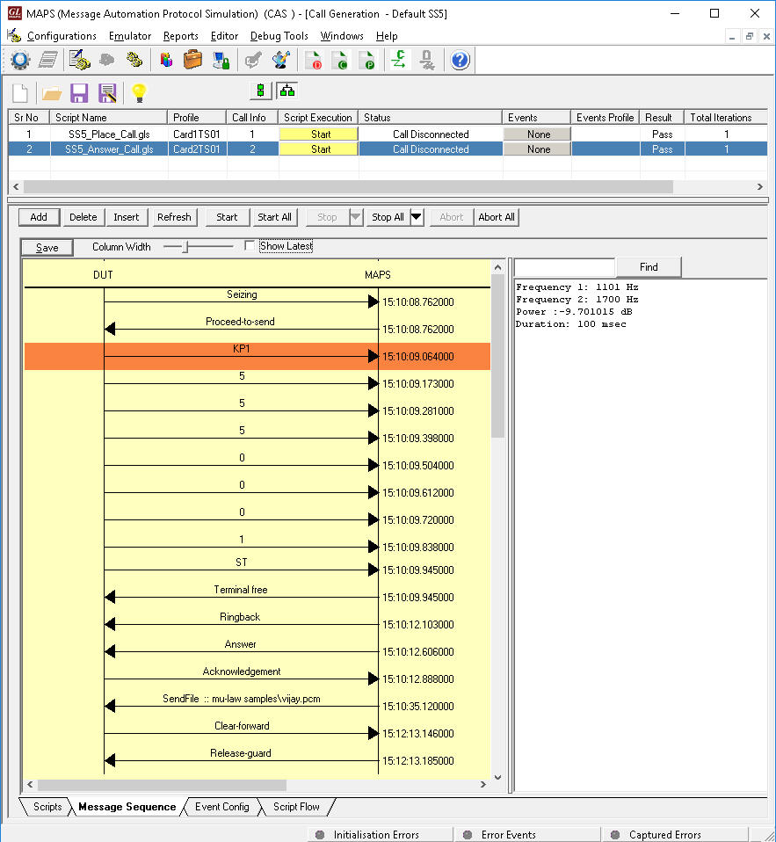This screenshot has height=842, width=776.
Task: Click the Add button
Action: pyautogui.click(x=39, y=217)
